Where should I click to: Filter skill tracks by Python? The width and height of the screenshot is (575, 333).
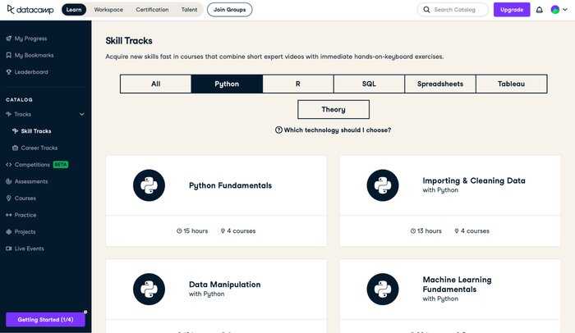[x=227, y=84]
